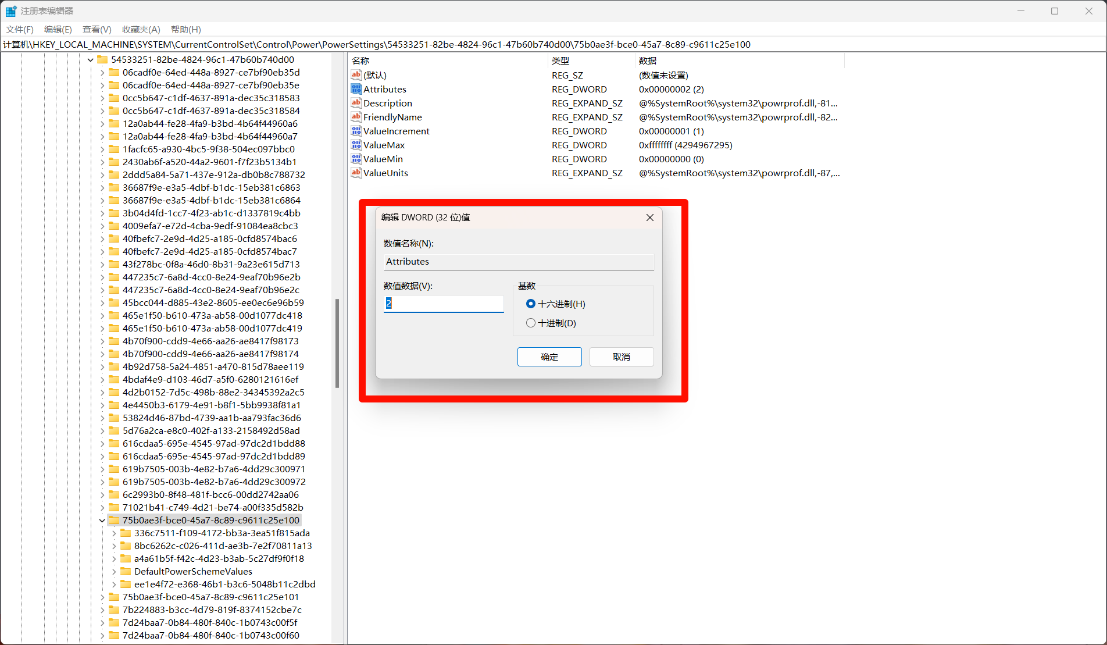Image resolution: width=1107 pixels, height=645 pixels.
Task: Expand the ee1e4f72-e368-46b1 subkey
Action: coord(114,585)
